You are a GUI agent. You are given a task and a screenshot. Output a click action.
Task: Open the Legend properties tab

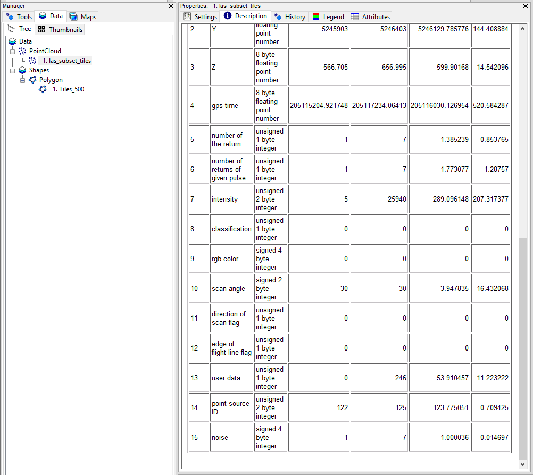click(x=328, y=16)
